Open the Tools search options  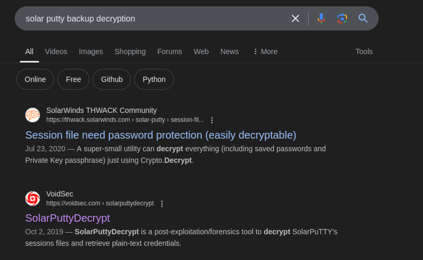click(x=364, y=51)
